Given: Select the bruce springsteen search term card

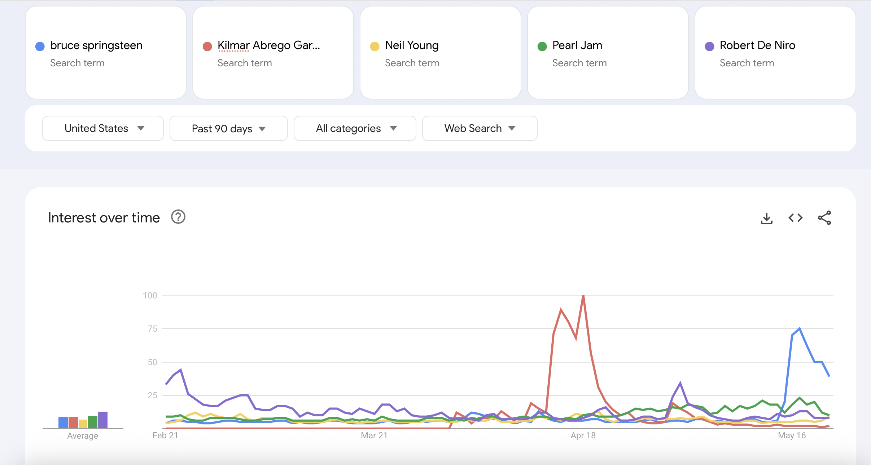Looking at the screenshot, I should click(105, 53).
